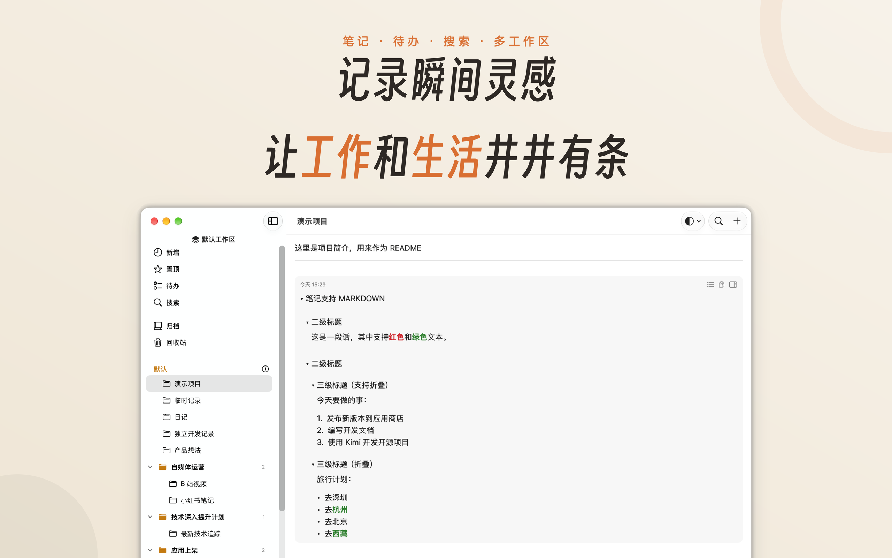The height and width of the screenshot is (558, 892).
Task: Open the 置顶 pinned notes
Action: [x=209, y=269]
